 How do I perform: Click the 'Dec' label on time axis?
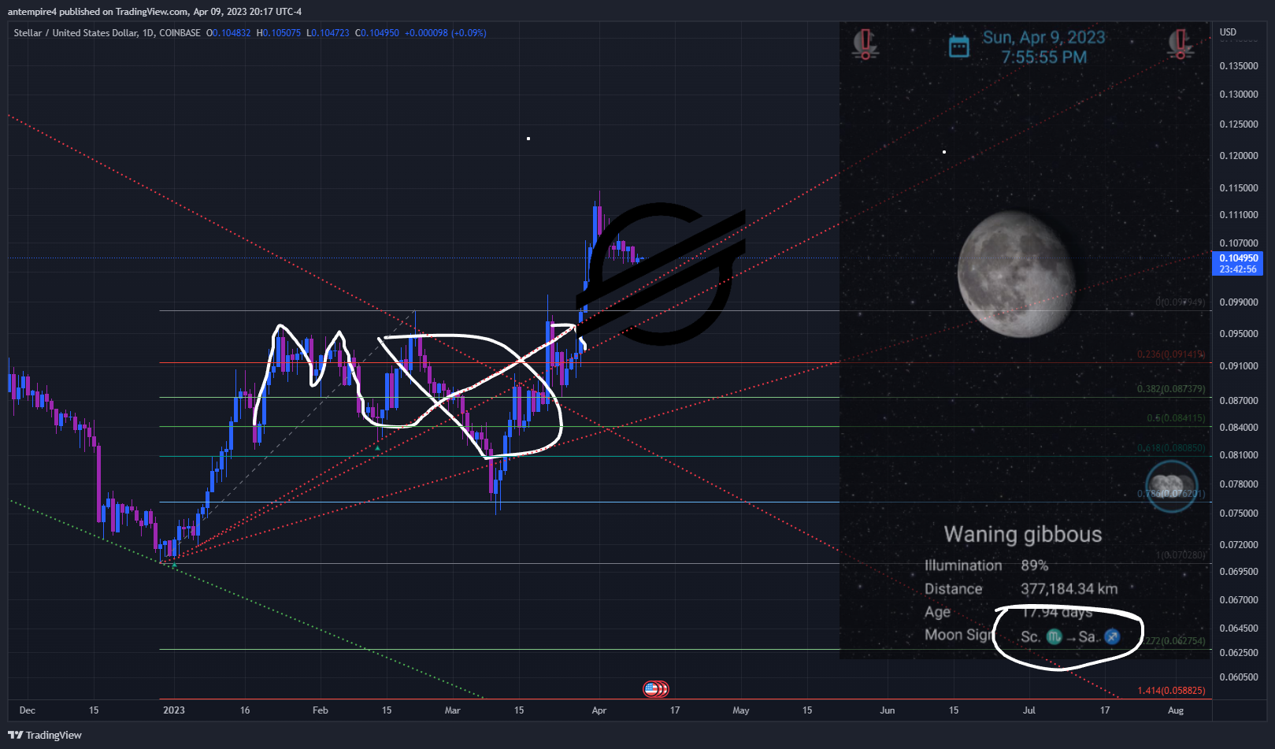(28, 710)
